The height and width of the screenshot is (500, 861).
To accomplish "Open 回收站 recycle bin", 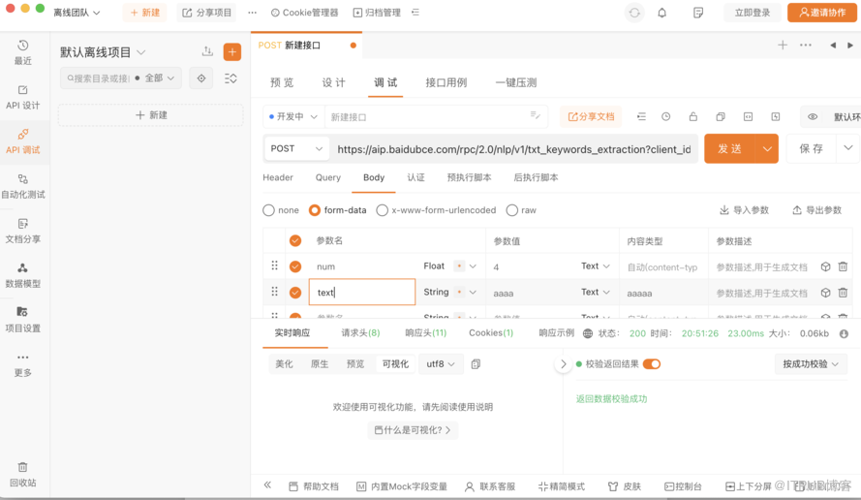I will [x=23, y=474].
